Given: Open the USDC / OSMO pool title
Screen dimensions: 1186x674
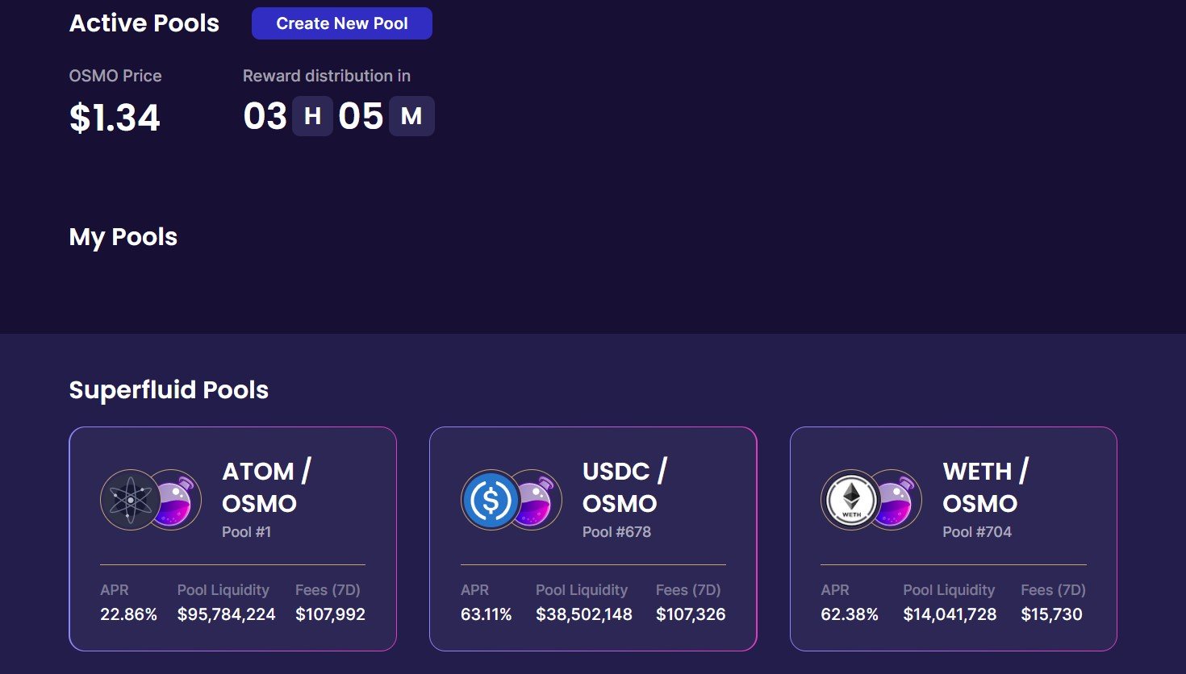Looking at the screenshot, I should 625,487.
